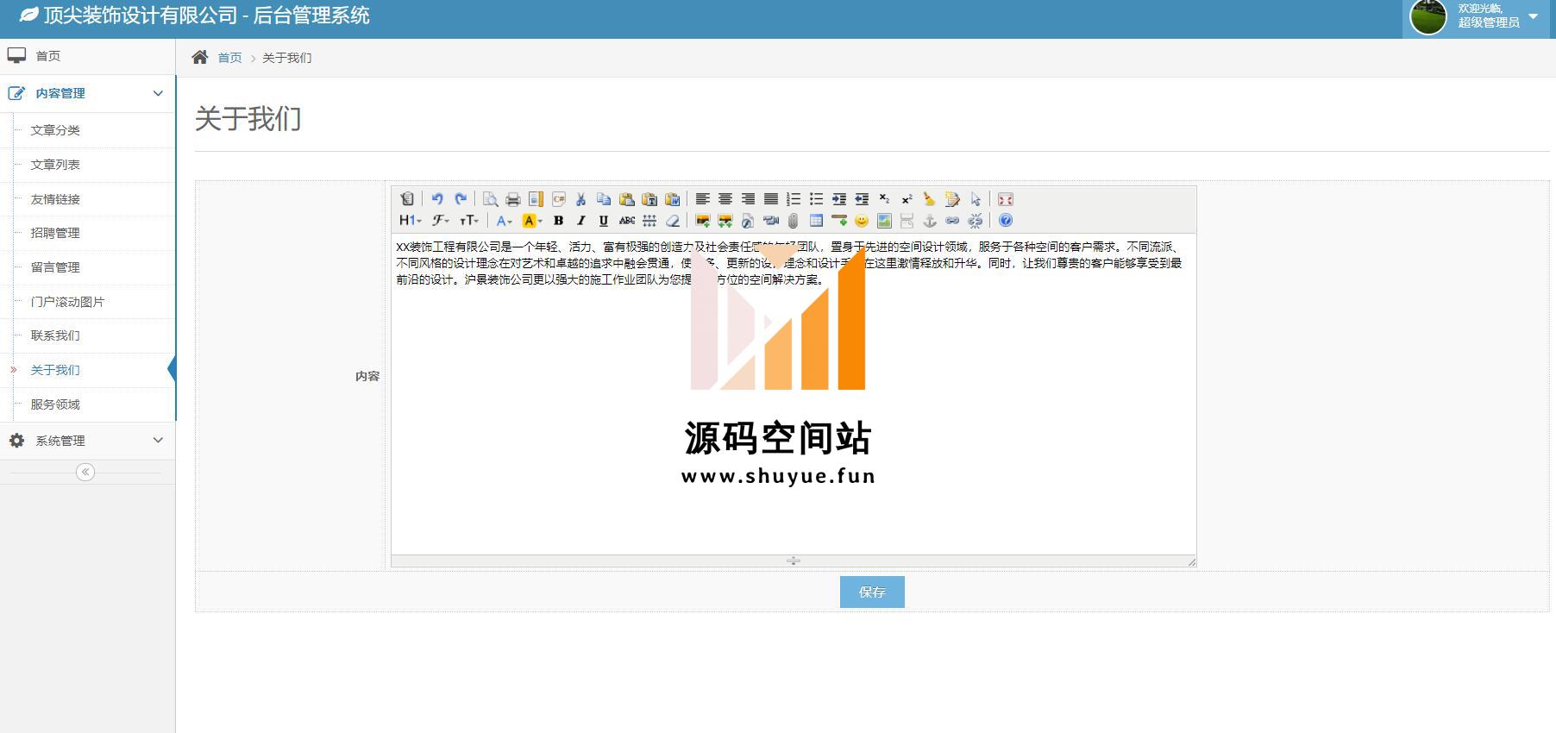Screen dimensions: 1556x733
Task: Click the anchor icon in editor toolbar
Action: (x=930, y=221)
